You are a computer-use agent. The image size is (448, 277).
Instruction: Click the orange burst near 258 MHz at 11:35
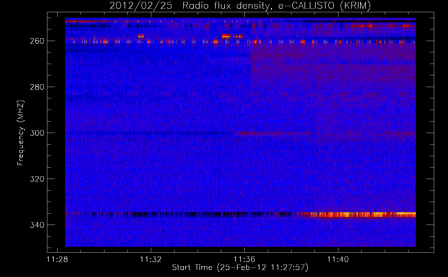coord(226,36)
